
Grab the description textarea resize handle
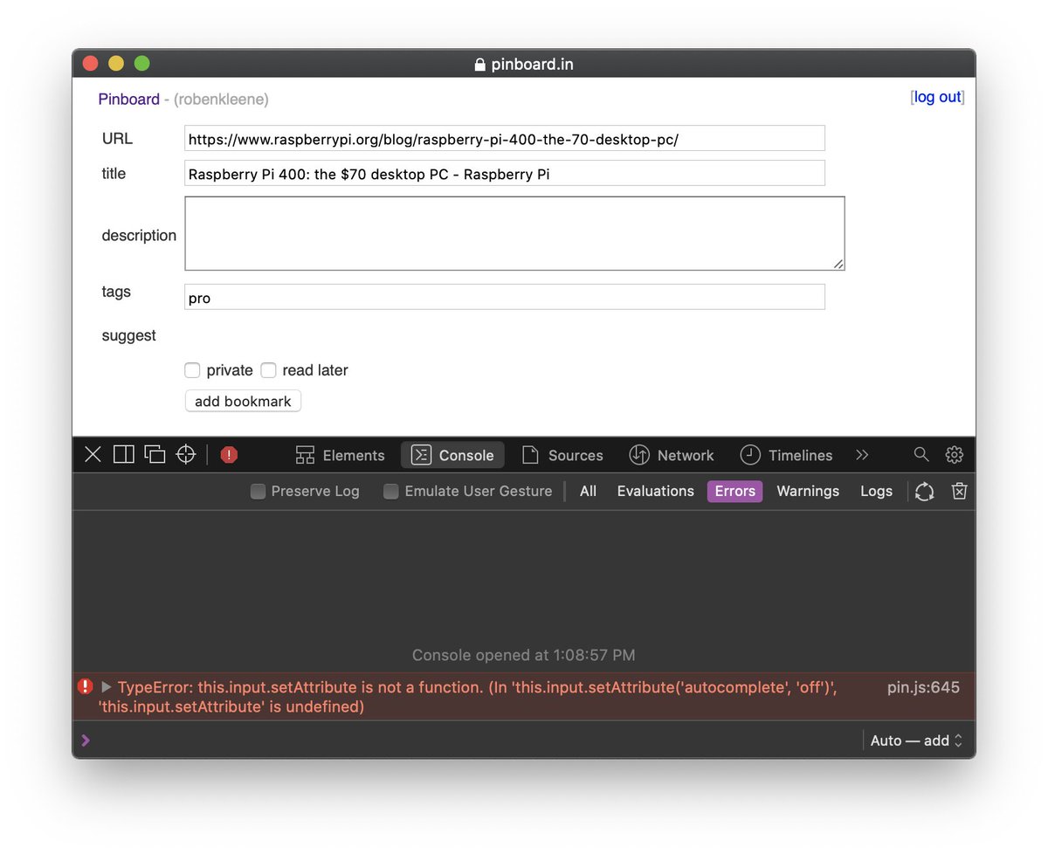point(838,264)
